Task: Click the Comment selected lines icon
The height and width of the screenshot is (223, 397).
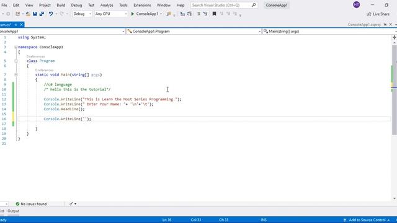Action: [x=198, y=14]
